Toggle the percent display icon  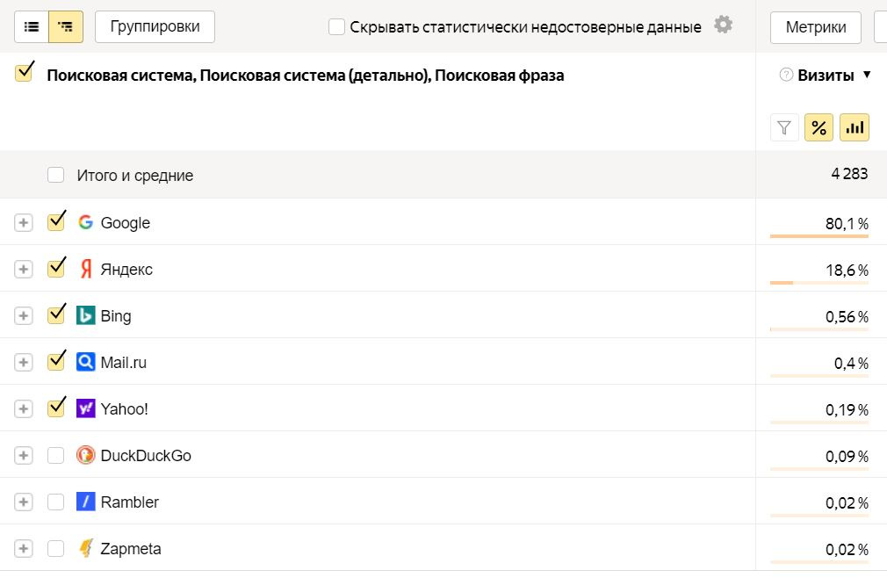click(818, 128)
